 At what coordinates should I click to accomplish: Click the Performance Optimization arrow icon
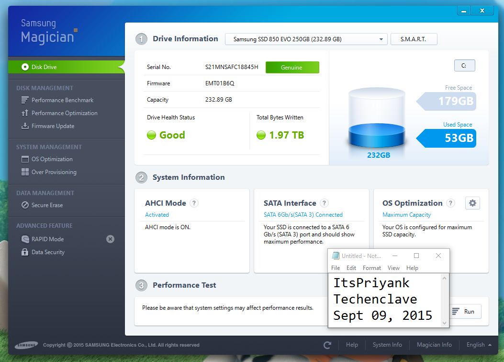pos(25,113)
